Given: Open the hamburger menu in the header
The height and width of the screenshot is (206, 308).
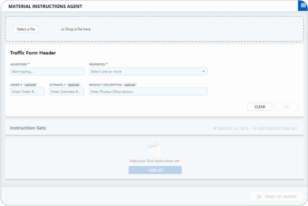Looking at the screenshot, I should [302, 6].
